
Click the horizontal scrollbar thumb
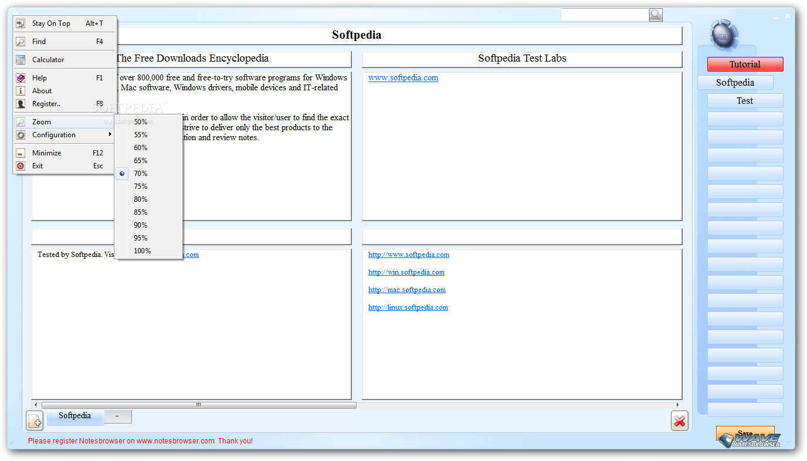point(199,405)
